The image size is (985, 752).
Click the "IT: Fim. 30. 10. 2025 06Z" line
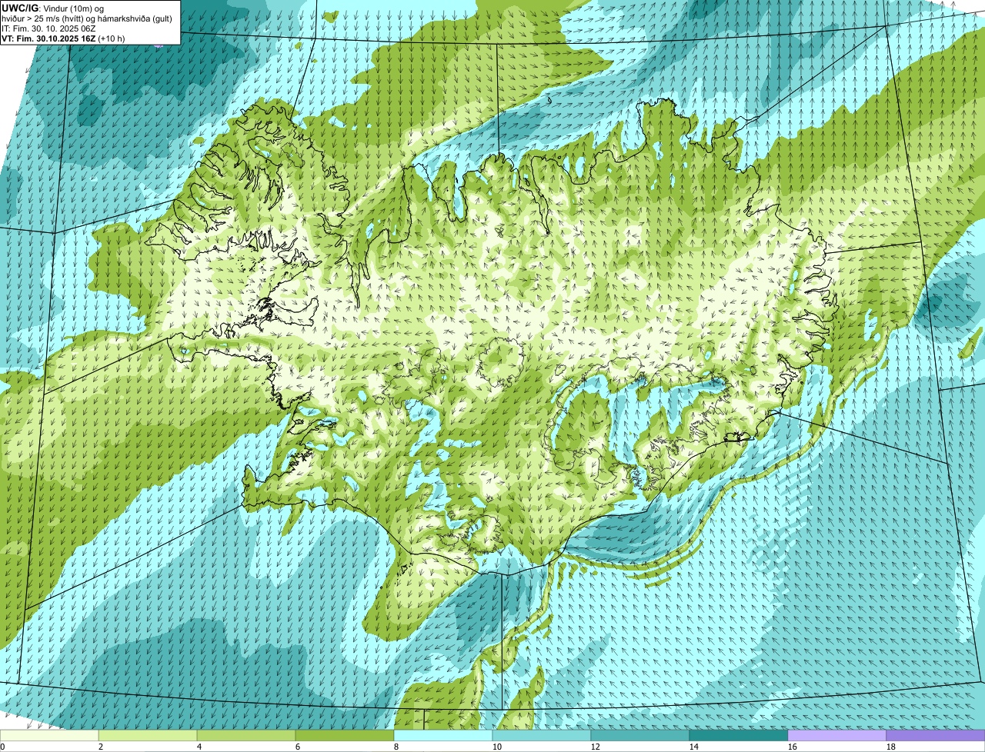(x=48, y=28)
